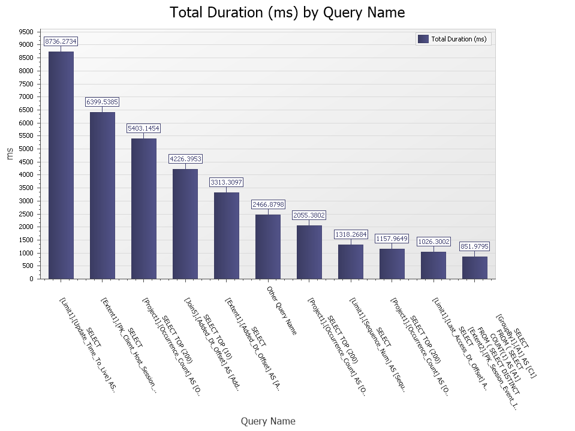Select the bar labeled 5403.1454
This screenshot has width=575, height=431.
pyautogui.click(x=144, y=207)
